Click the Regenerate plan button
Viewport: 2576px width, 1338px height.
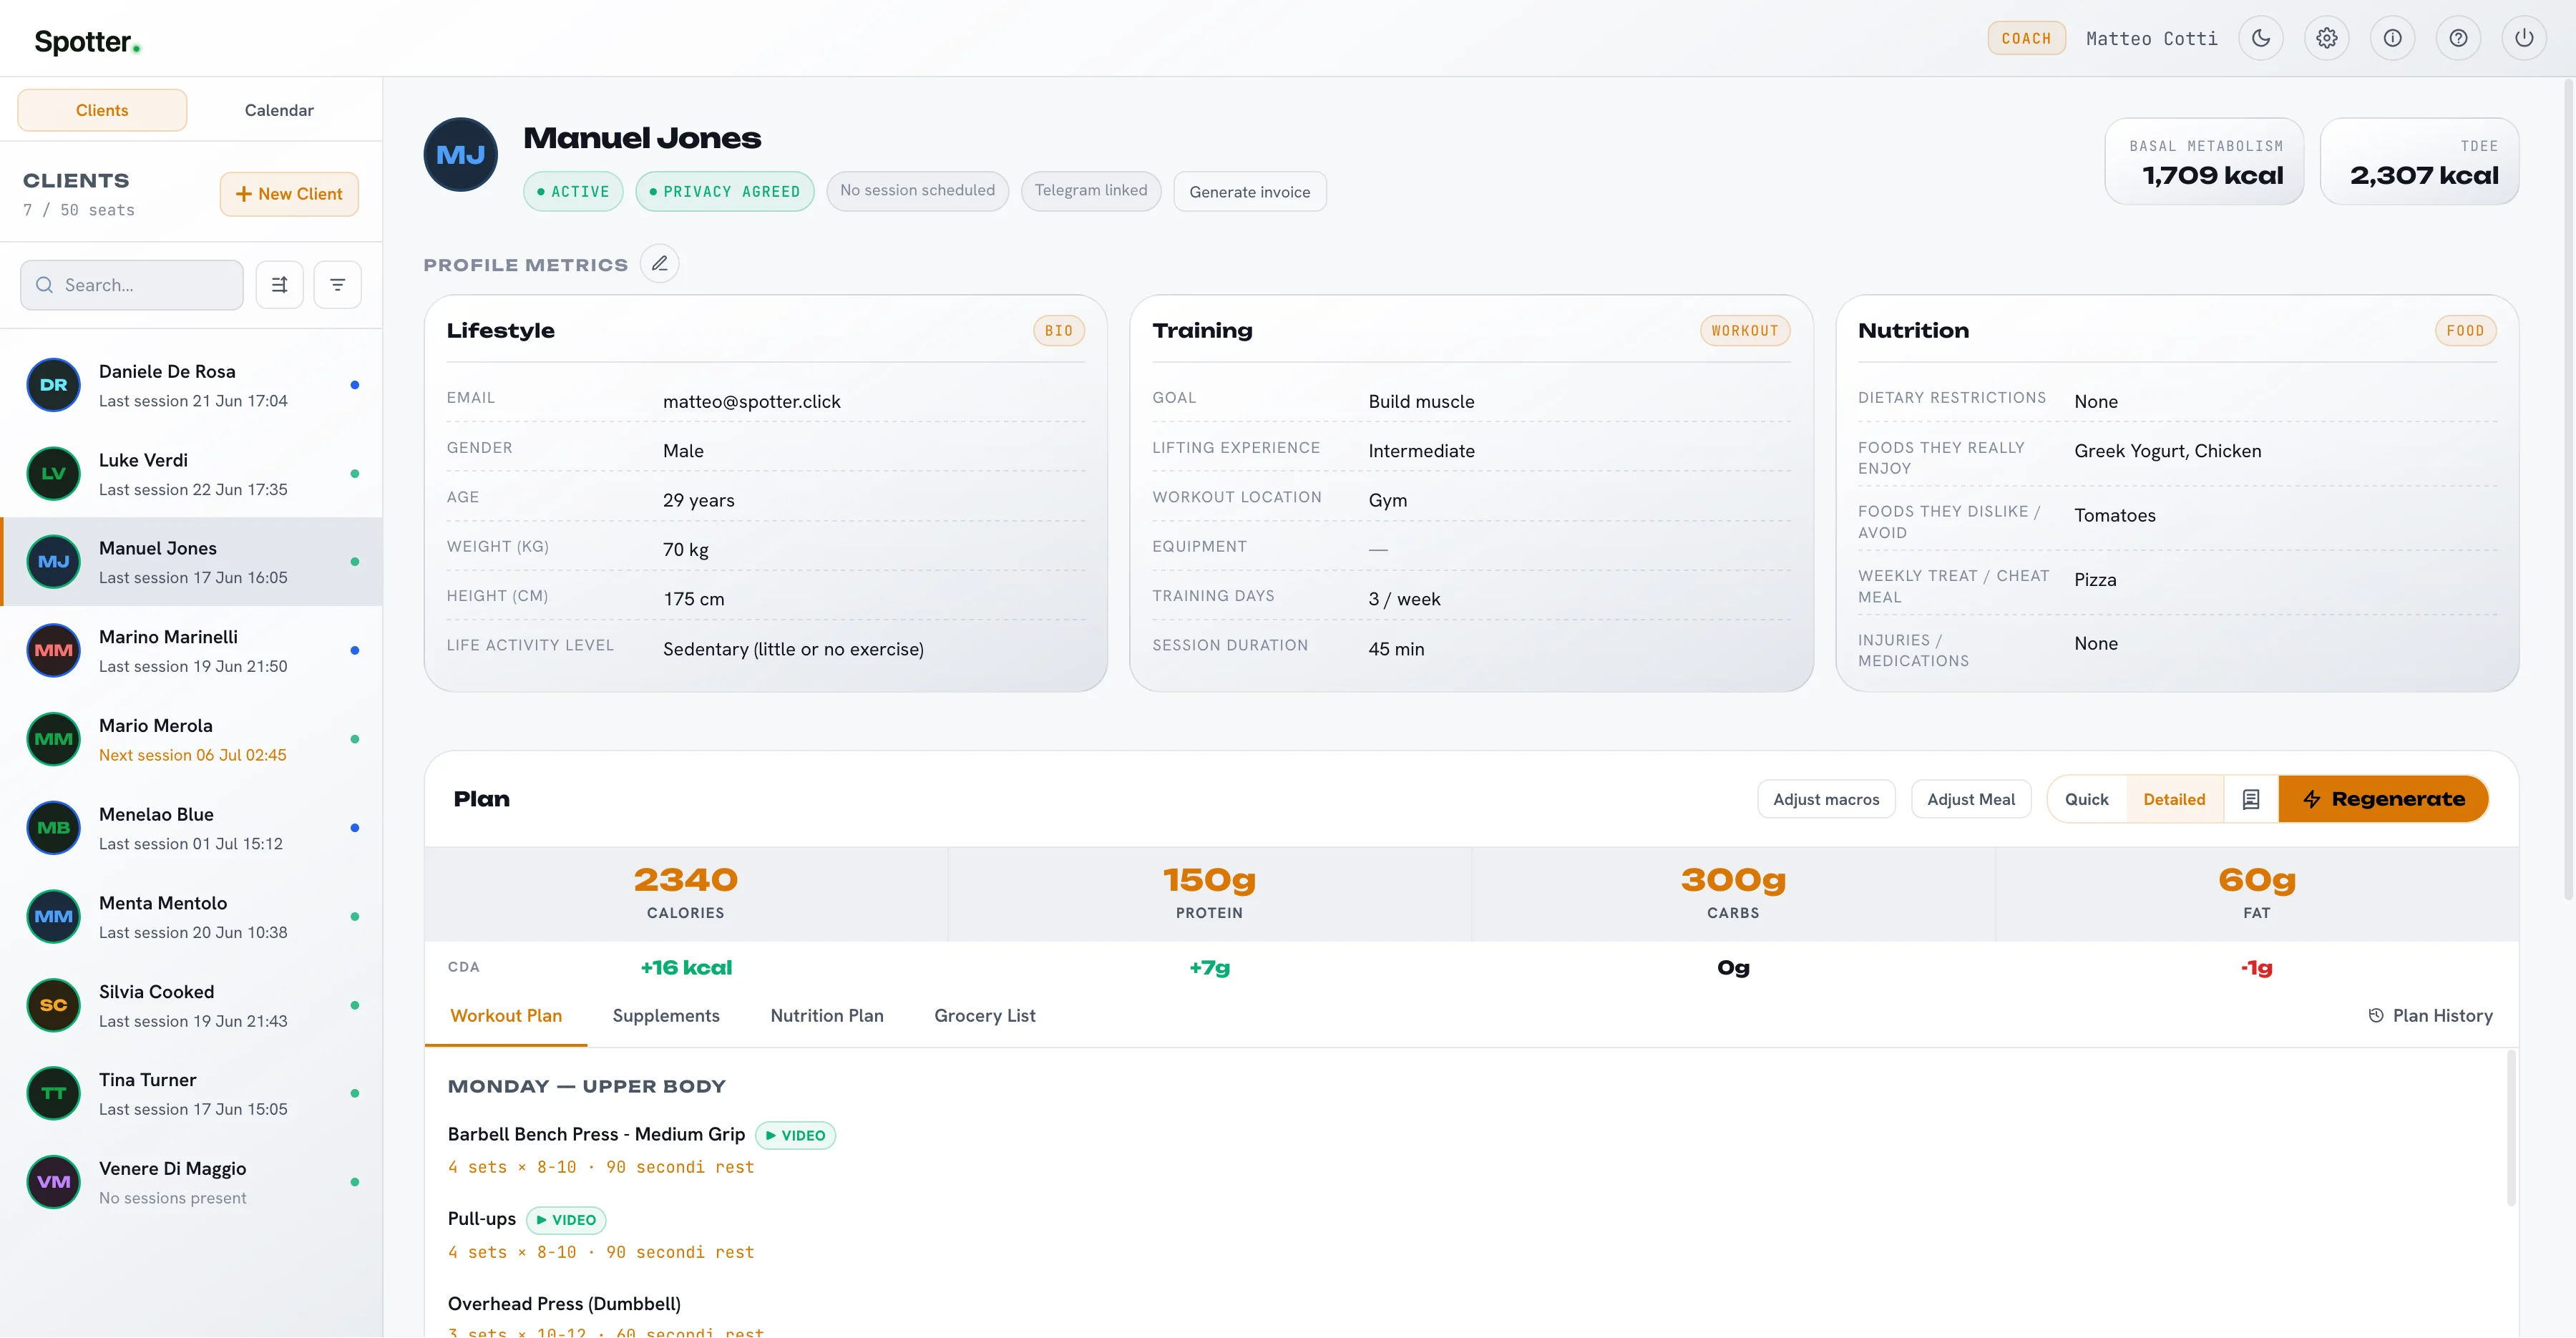(x=2384, y=799)
